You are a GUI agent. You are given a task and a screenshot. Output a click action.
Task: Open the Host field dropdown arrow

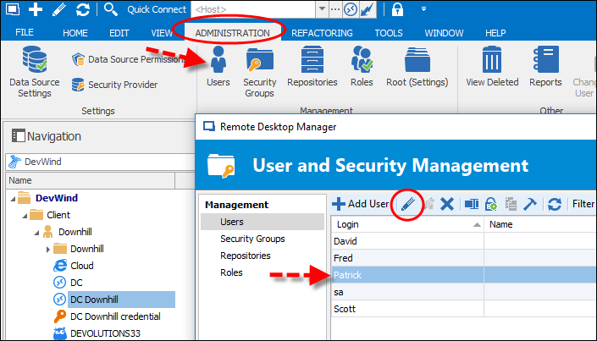click(x=322, y=9)
